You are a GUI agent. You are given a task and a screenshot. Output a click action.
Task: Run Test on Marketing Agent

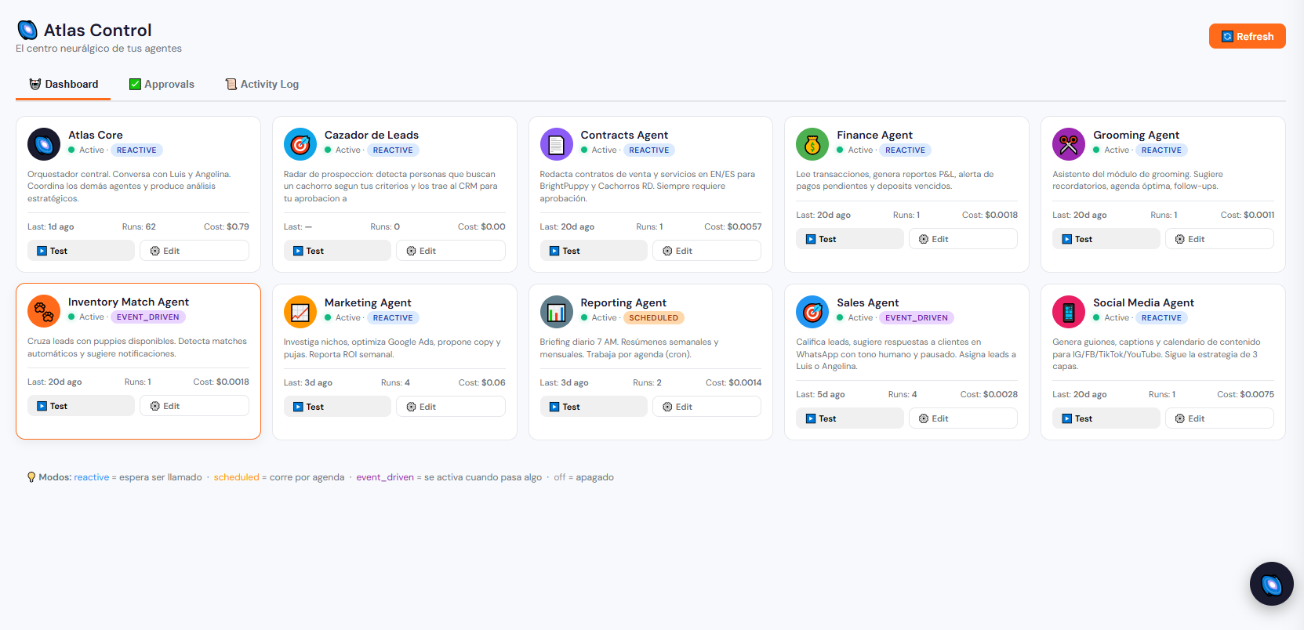coord(337,407)
